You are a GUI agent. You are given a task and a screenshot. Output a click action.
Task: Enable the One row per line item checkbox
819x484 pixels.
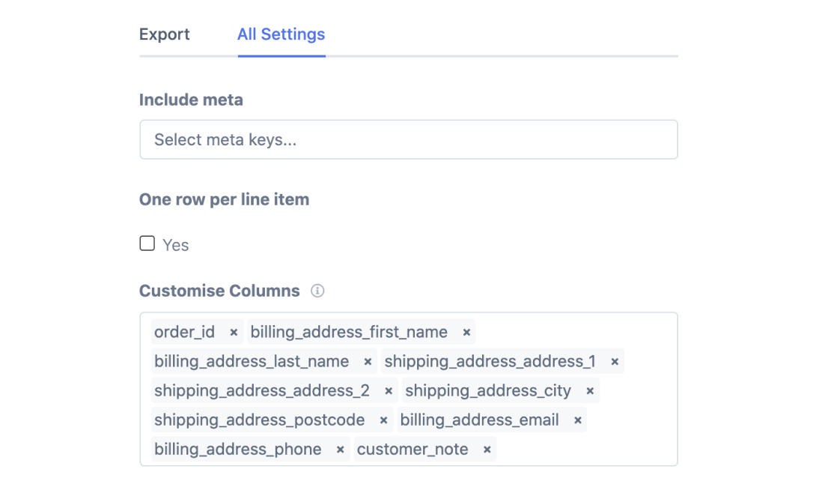click(x=147, y=243)
